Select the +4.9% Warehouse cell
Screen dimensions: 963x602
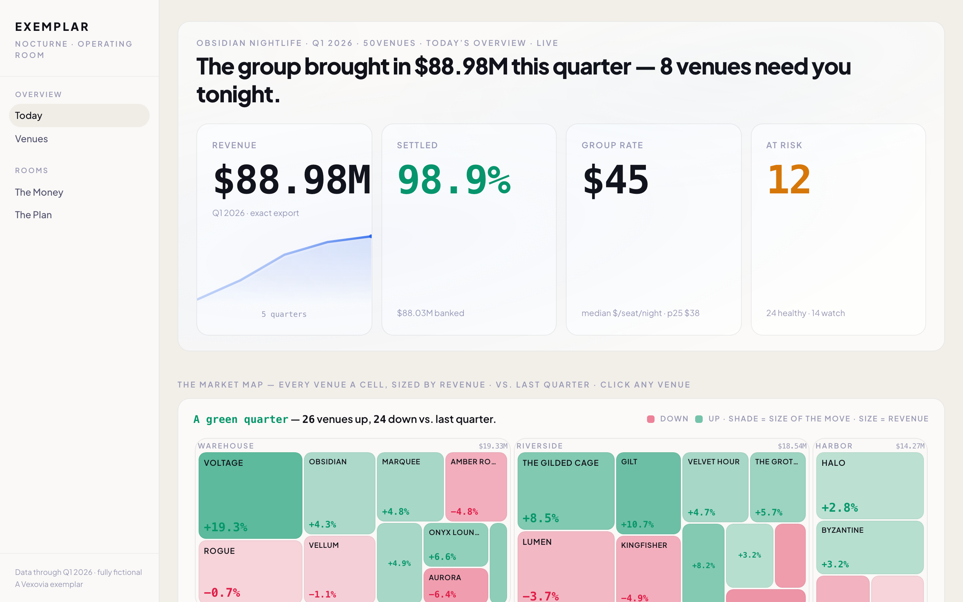pos(399,562)
